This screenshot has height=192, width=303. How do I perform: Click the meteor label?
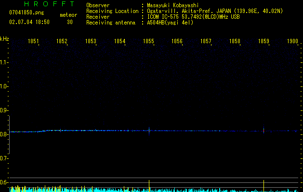68,15
